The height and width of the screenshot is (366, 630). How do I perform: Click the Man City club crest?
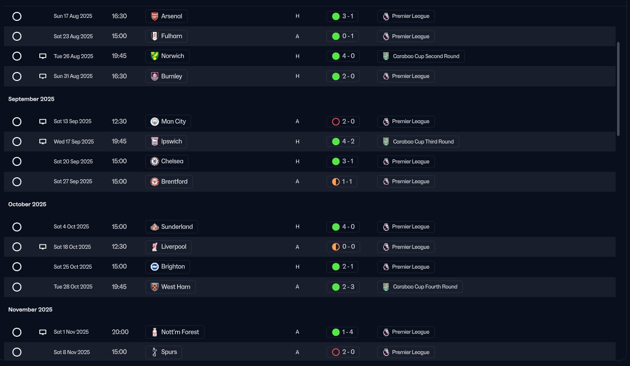[x=155, y=122]
